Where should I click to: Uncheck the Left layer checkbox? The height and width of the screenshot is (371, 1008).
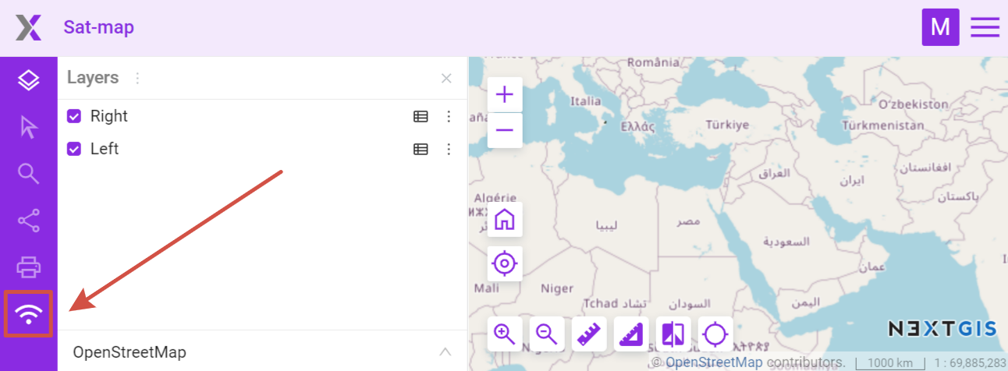[x=74, y=149]
